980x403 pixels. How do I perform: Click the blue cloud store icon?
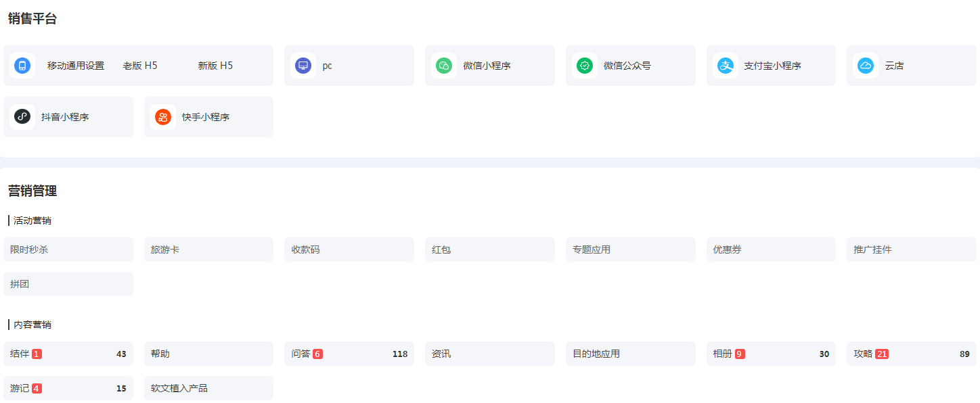866,66
